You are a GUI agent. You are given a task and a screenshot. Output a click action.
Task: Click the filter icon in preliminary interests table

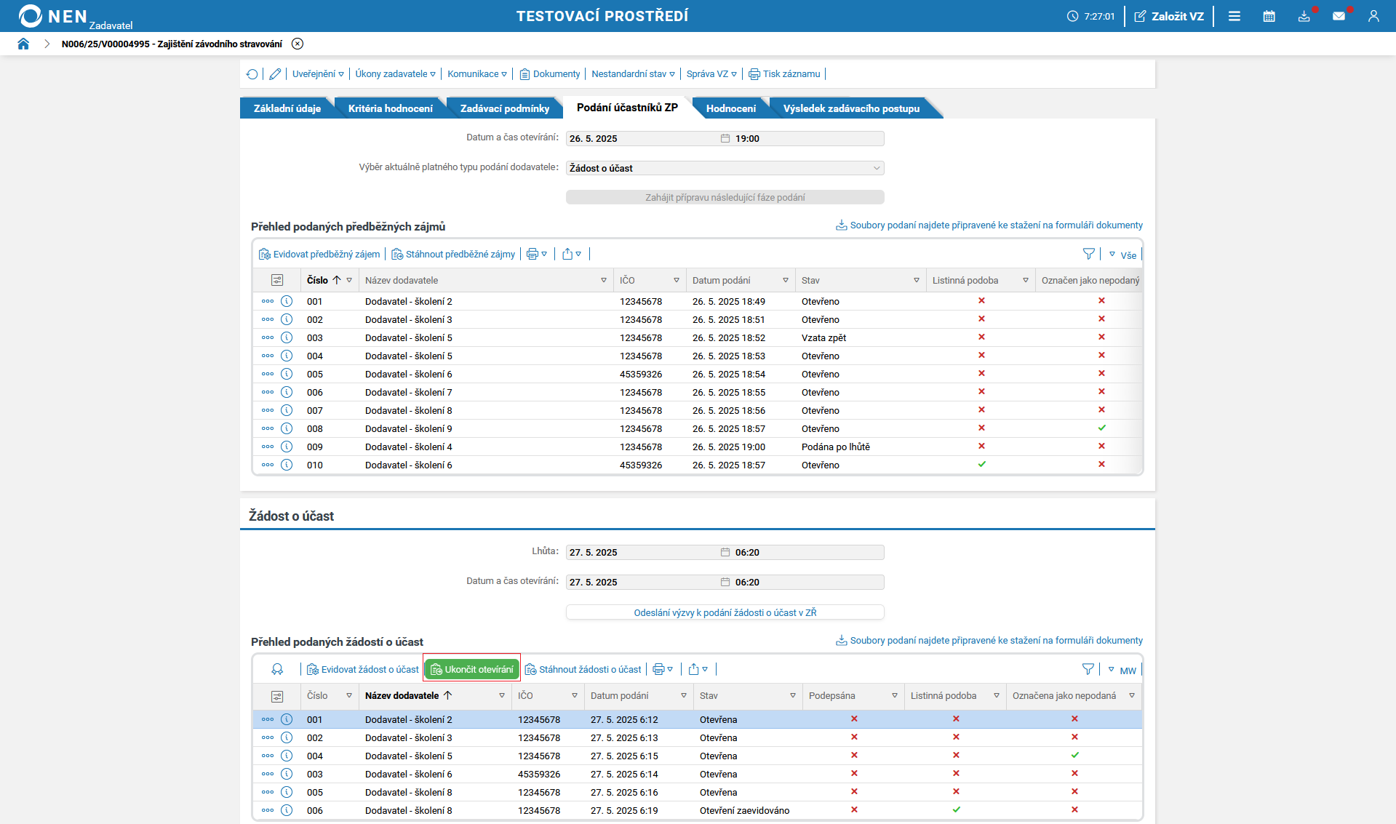[x=1088, y=254]
